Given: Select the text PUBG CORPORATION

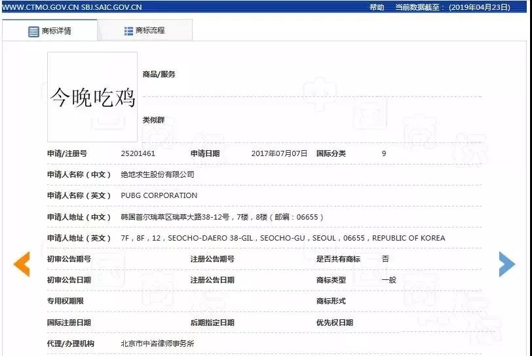Looking at the screenshot, I should (x=159, y=195).
